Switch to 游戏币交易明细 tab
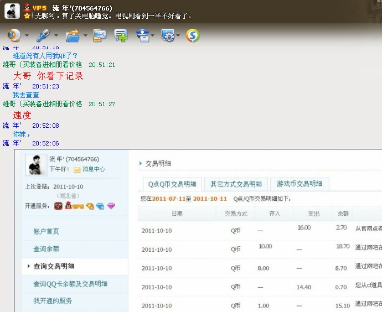This screenshot has height=312, width=382. coord(300,184)
